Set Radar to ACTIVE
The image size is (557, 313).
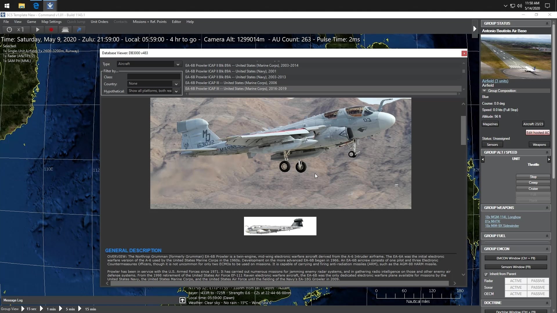point(516,281)
